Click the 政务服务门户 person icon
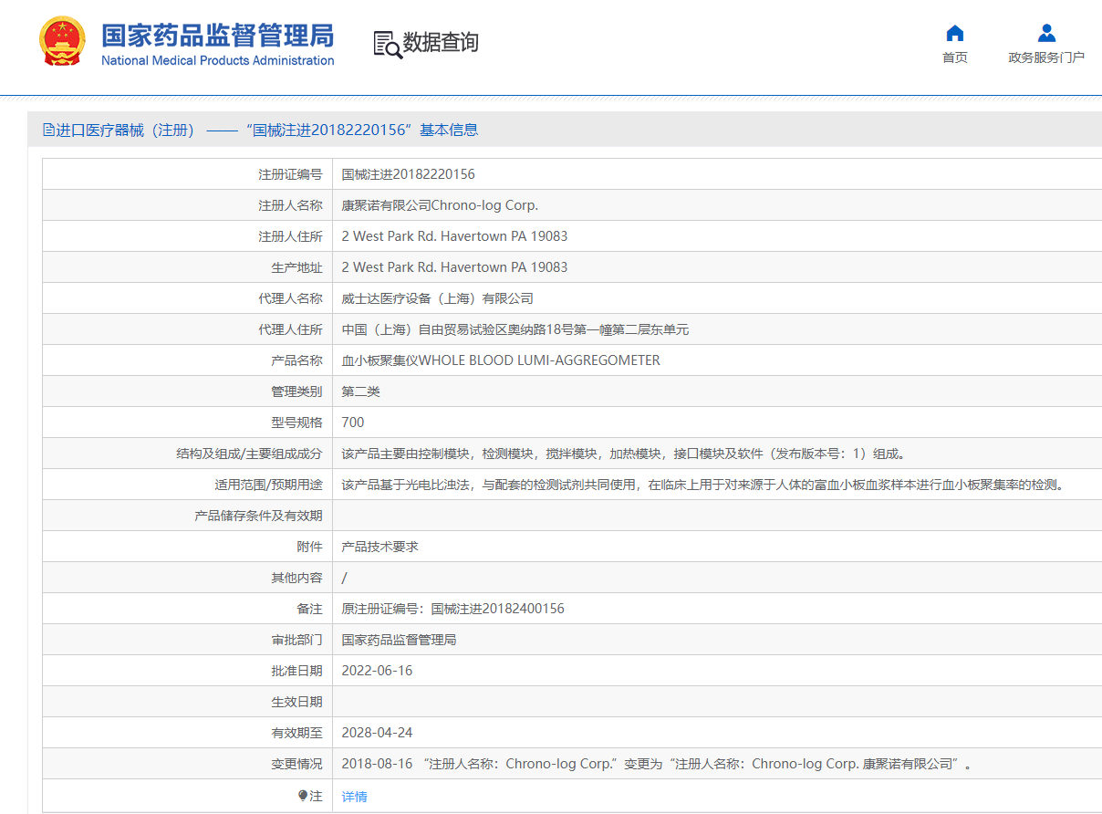 (1046, 34)
